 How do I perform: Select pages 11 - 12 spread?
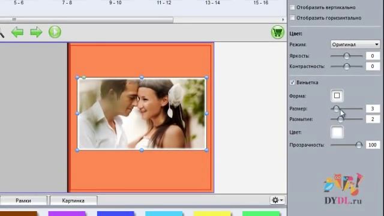[164, 2]
